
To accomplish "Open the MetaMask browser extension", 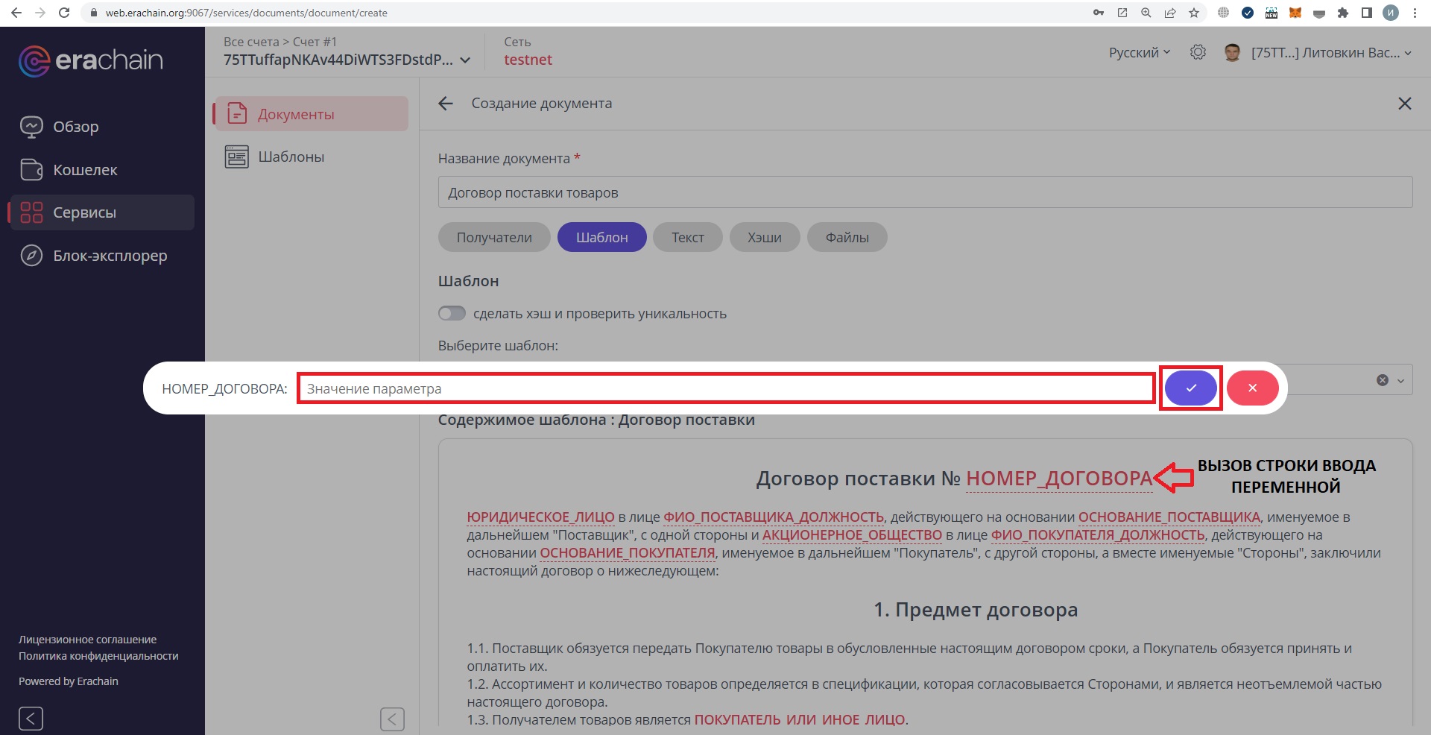I will point(1295,13).
